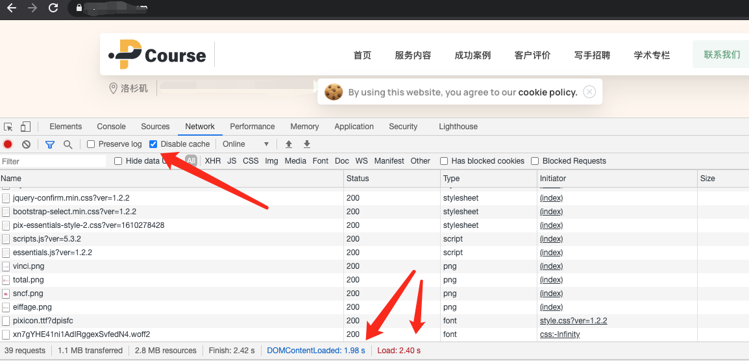Click the export HAR download icon
This screenshot has width=749, height=361.
307,144
